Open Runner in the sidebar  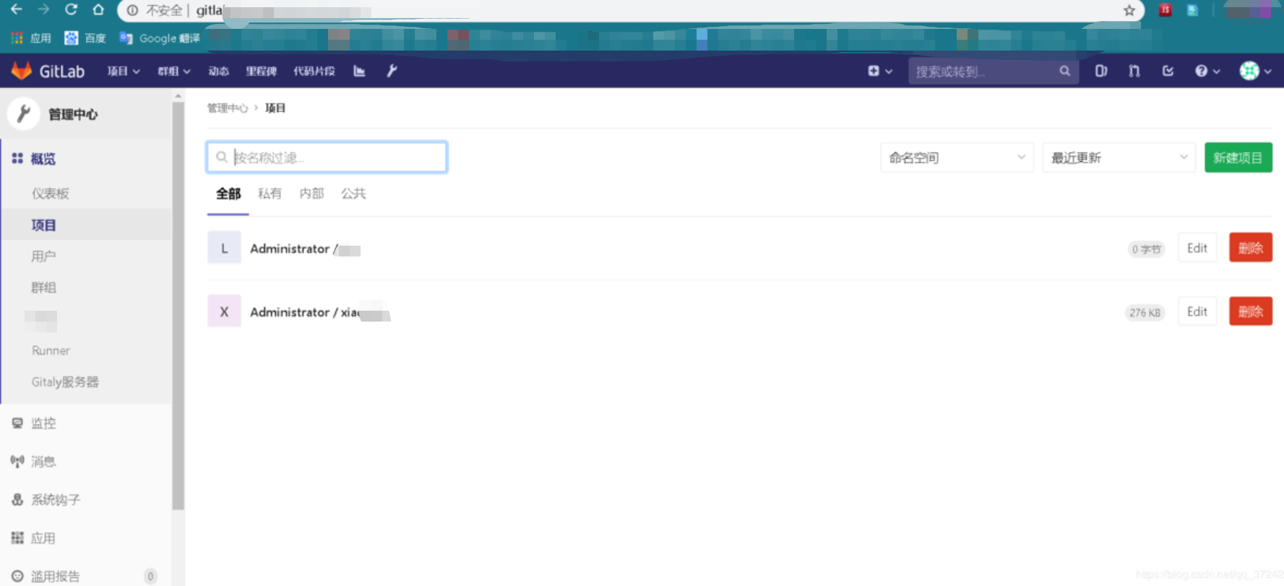pyautogui.click(x=51, y=350)
